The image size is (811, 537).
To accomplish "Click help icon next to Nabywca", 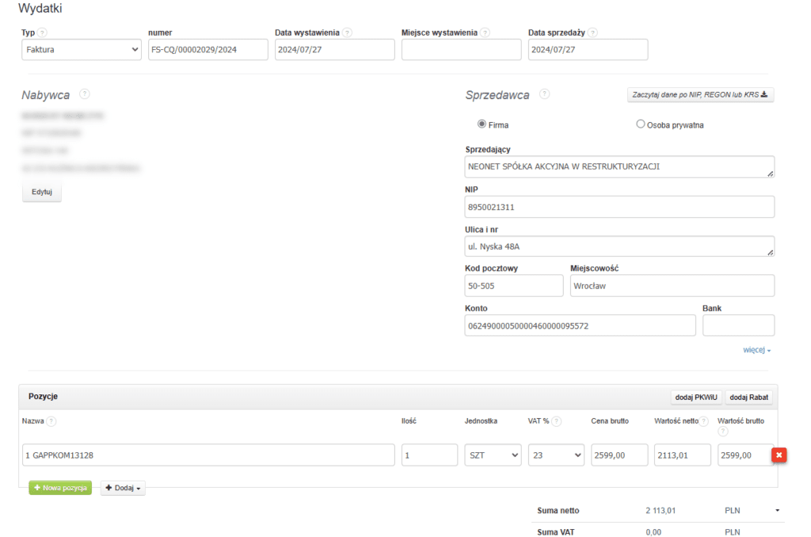I will [x=85, y=94].
